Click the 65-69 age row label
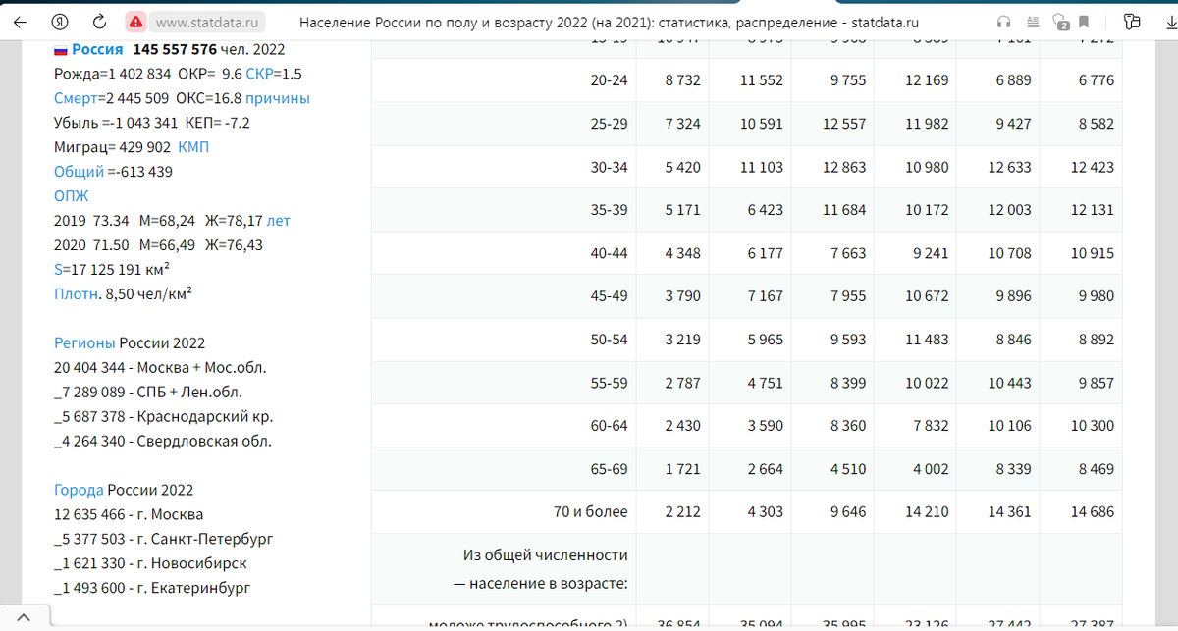1178x631 pixels. [609, 469]
